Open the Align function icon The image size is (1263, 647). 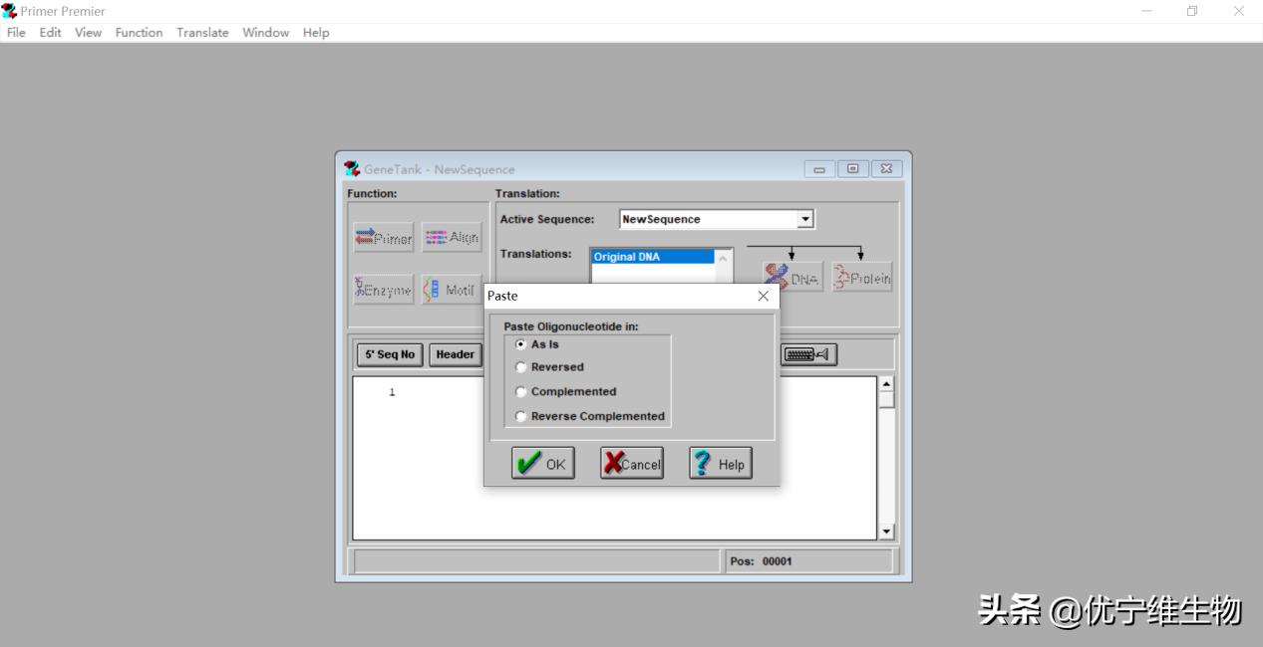452,238
